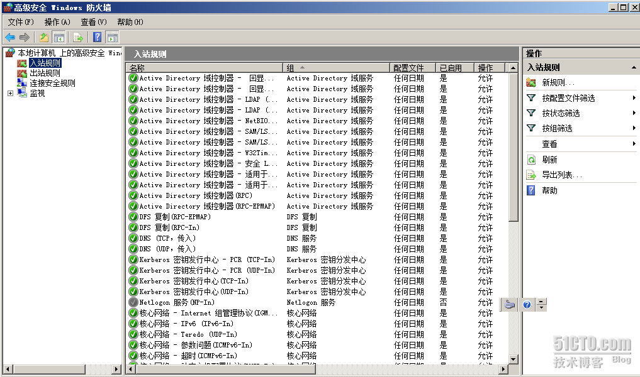Click the floating keyboard icon near scrollbar
The height and width of the screenshot is (377, 640).
[509, 305]
